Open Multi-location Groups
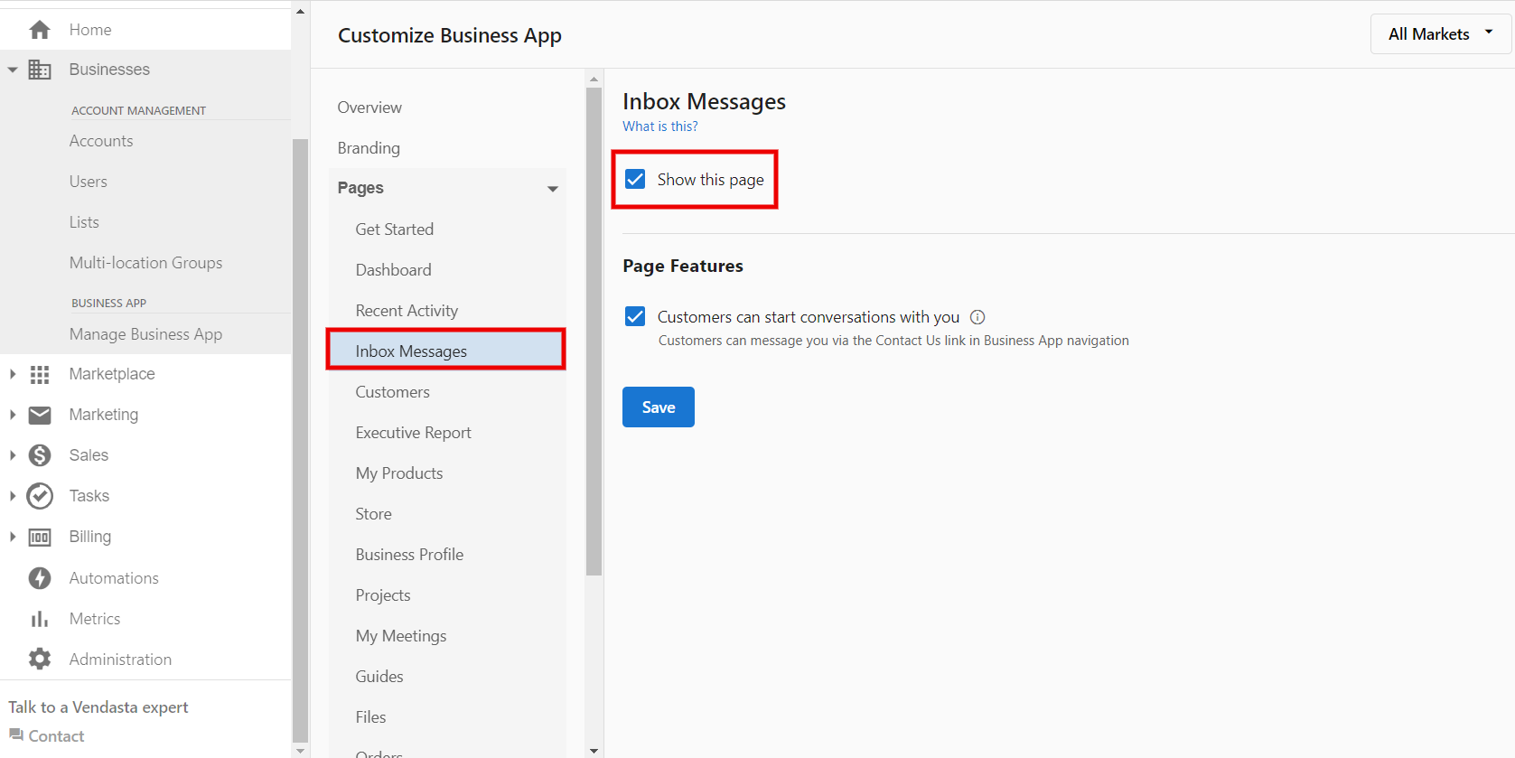 (145, 263)
